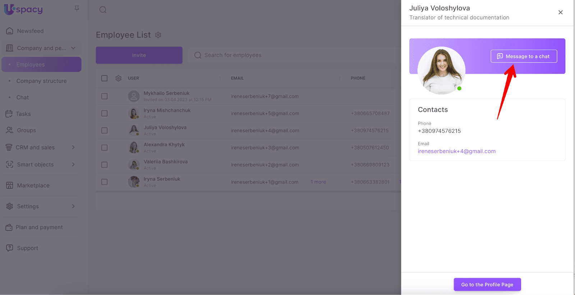Click the table column settings gear
The height and width of the screenshot is (295, 575).
(x=118, y=78)
